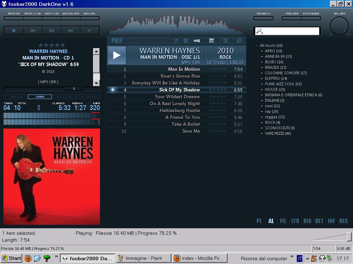The width and height of the screenshot is (353, 264).
Task: Open the Start menu
Action: [x=11, y=258]
